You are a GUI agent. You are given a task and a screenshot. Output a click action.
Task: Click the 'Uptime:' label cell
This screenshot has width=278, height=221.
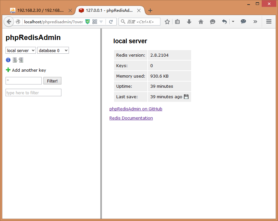pos(131,86)
